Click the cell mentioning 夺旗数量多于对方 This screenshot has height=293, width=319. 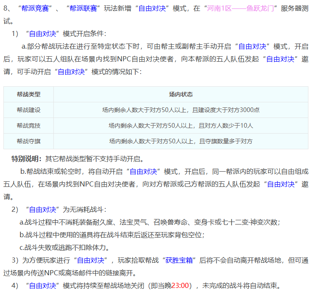pos(180,141)
